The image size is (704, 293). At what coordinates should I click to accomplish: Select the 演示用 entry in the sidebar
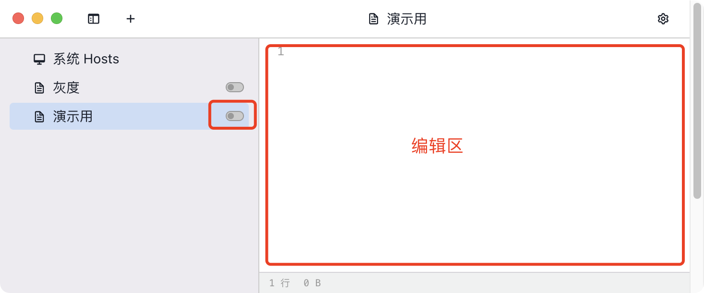(130, 116)
